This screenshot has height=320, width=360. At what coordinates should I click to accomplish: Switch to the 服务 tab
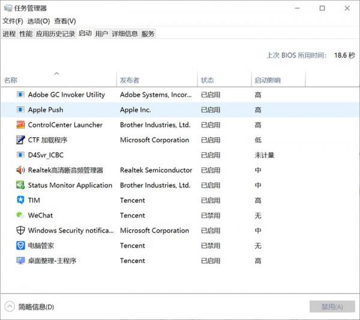point(148,34)
